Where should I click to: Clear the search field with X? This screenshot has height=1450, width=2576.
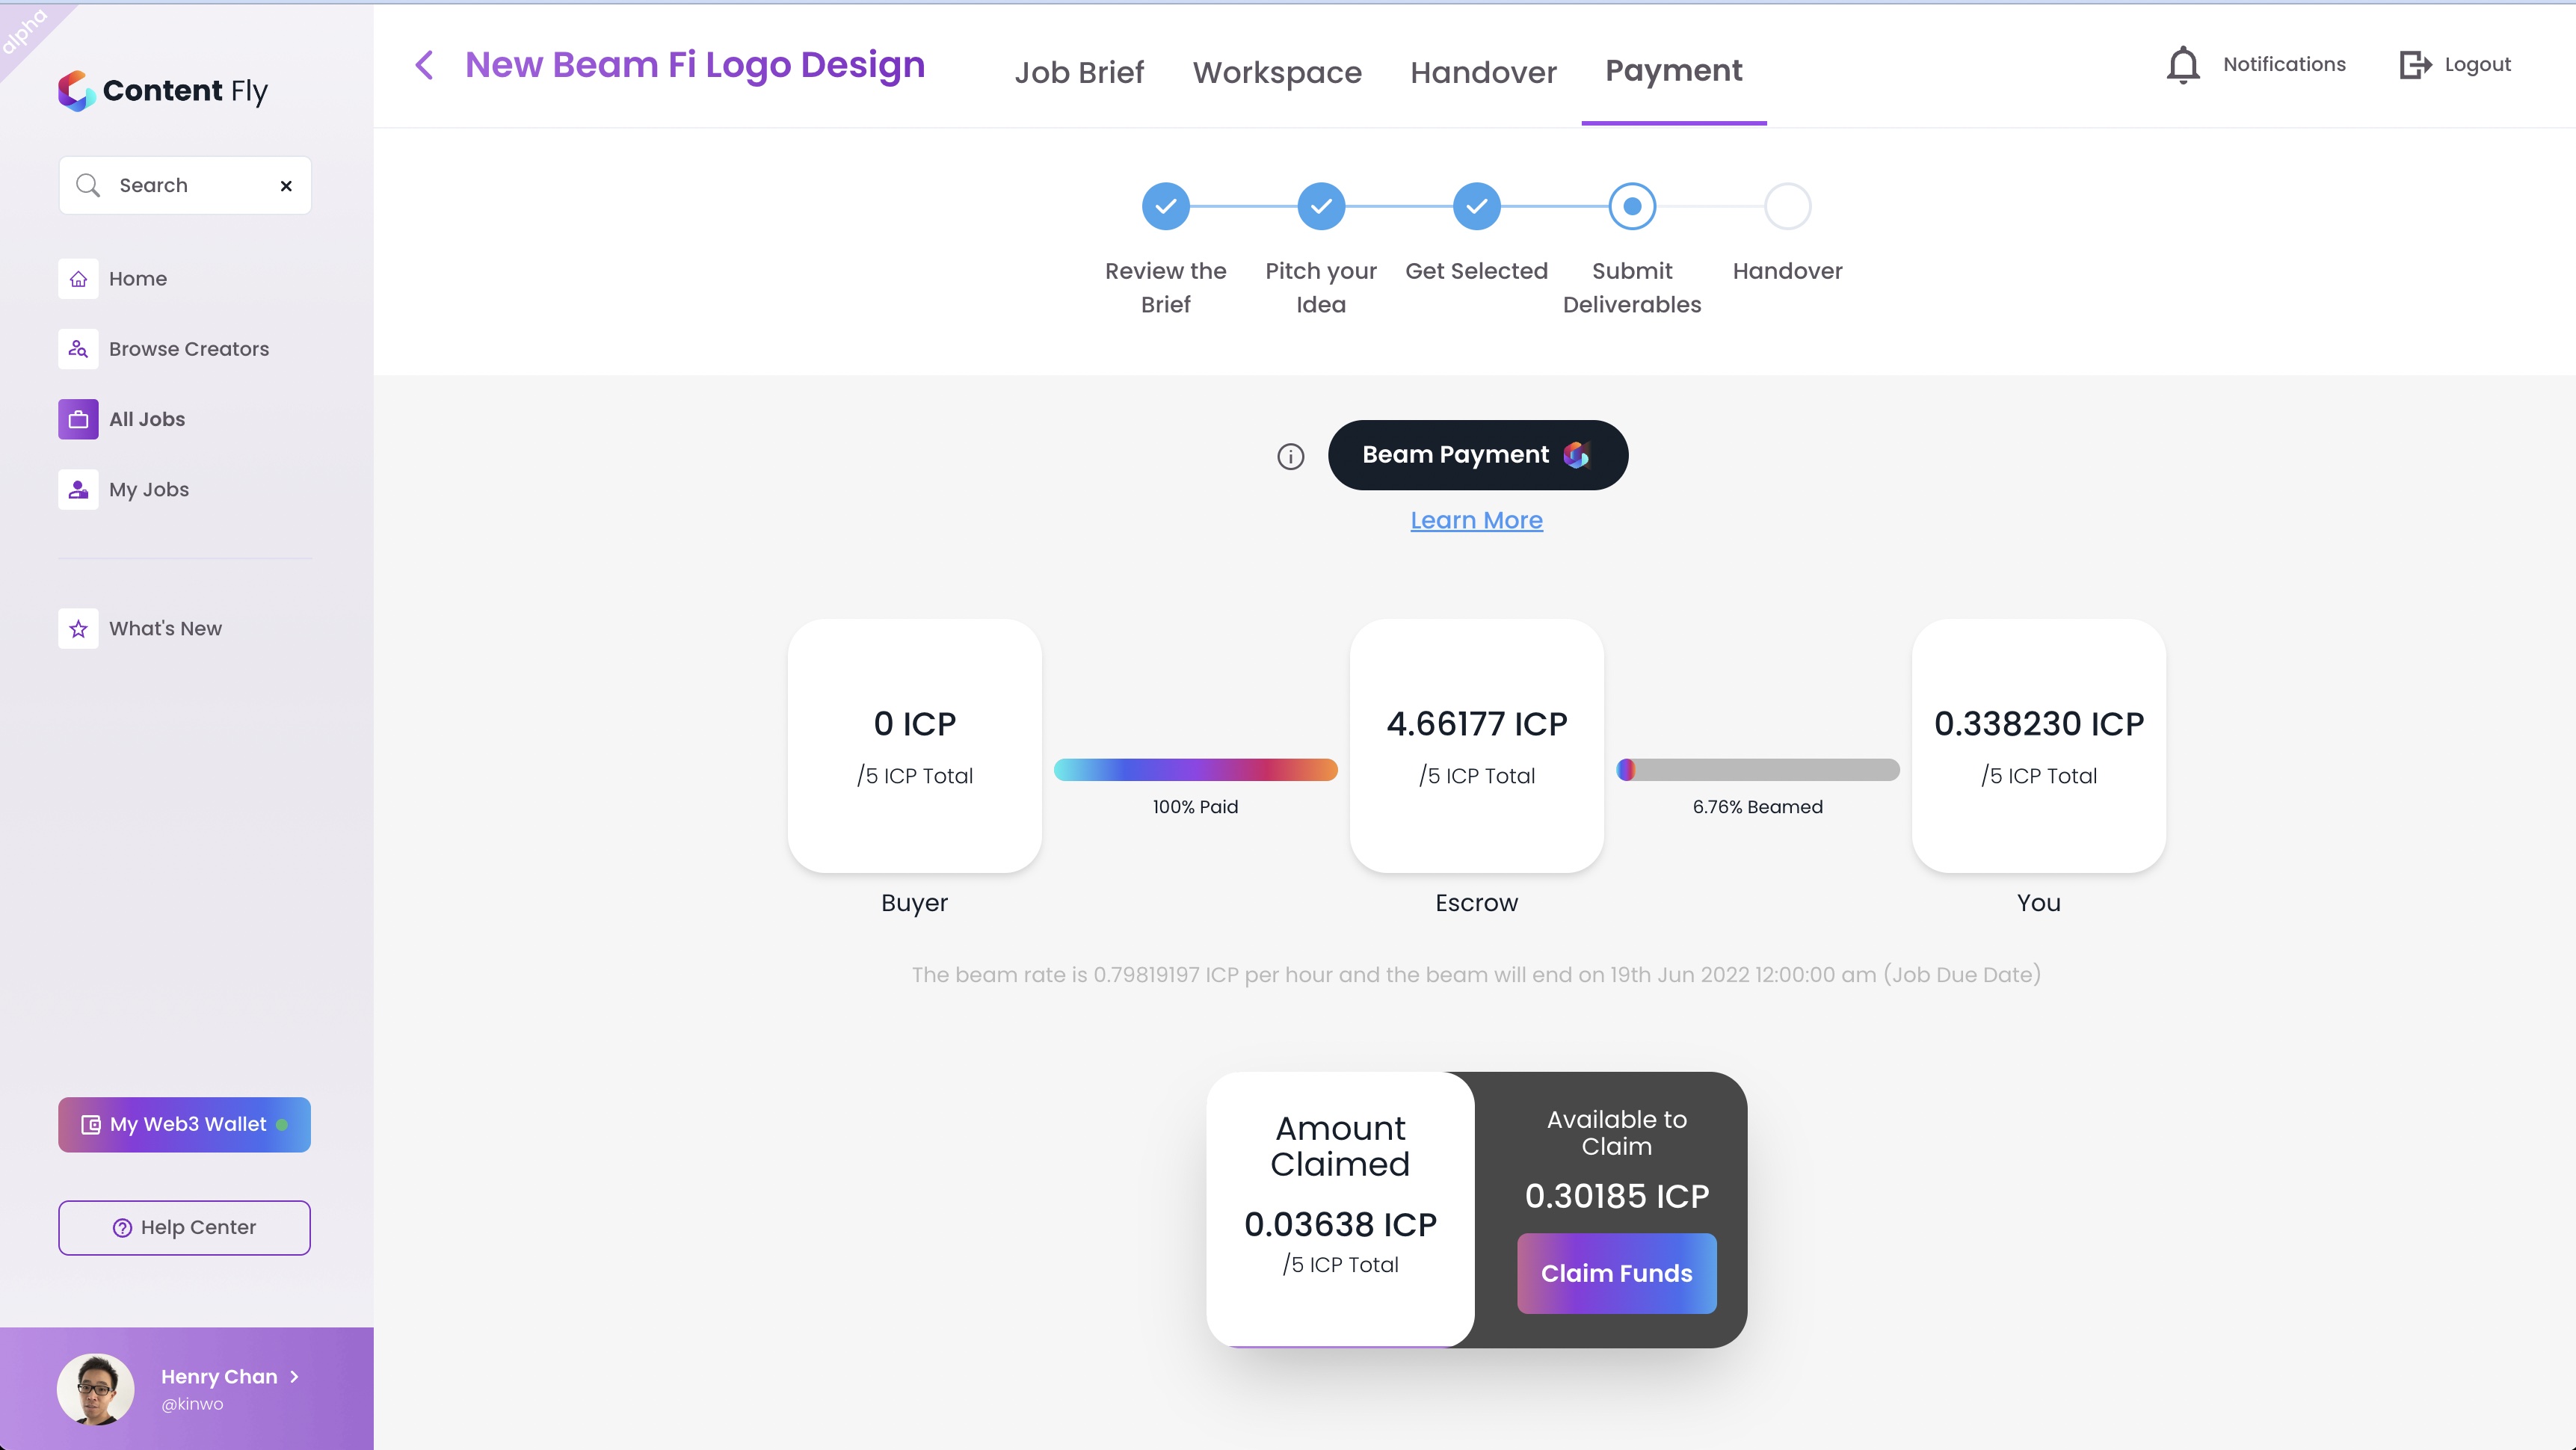pos(286,186)
